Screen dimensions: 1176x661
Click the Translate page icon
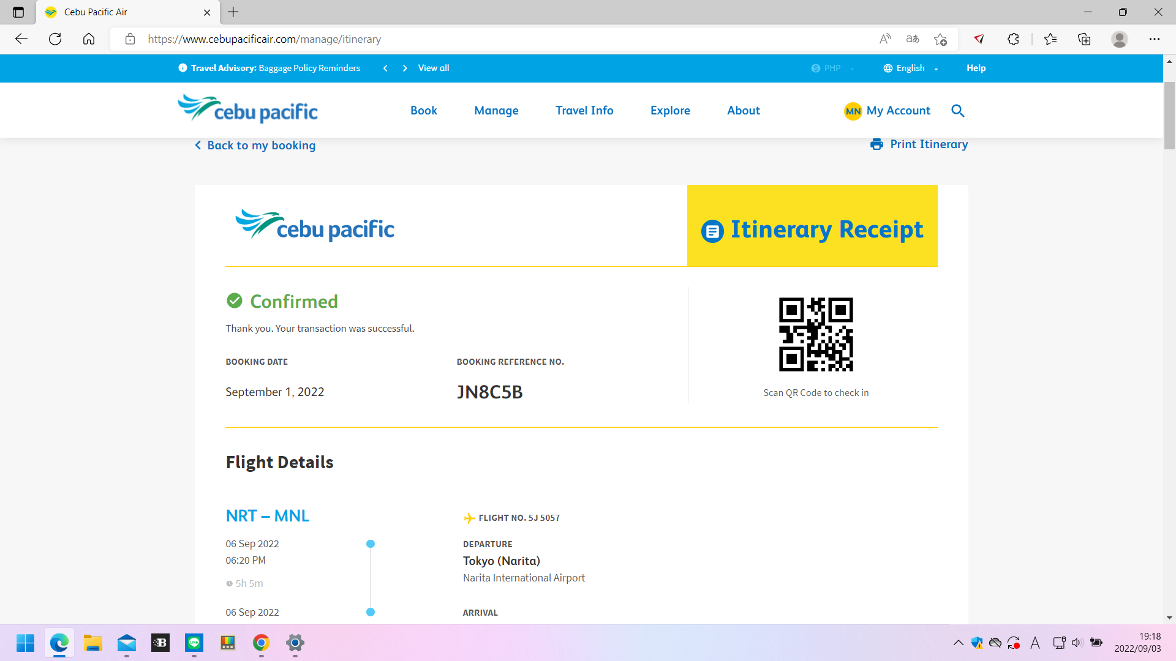click(x=913, y=39)
